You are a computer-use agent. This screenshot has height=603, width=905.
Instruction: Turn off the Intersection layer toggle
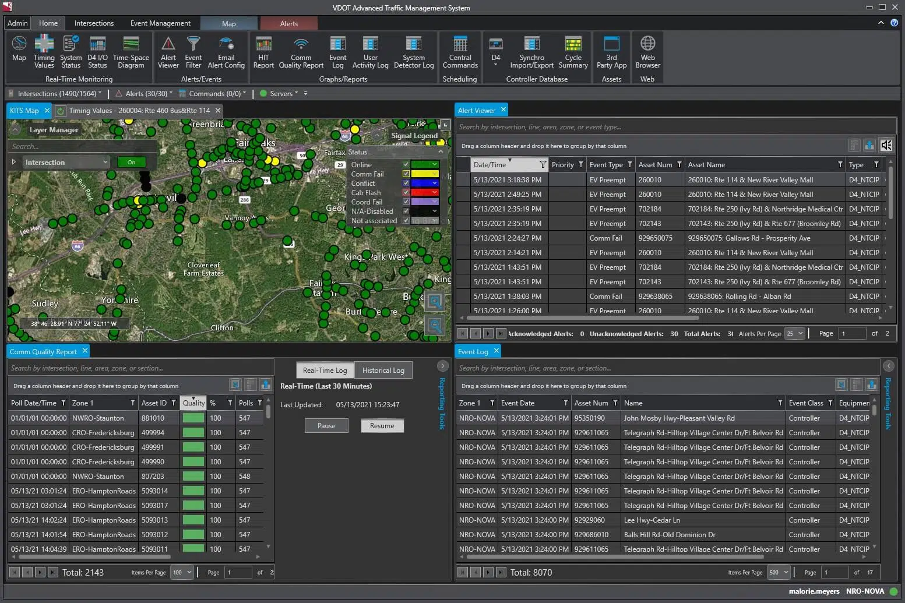[x=132, y=163]
